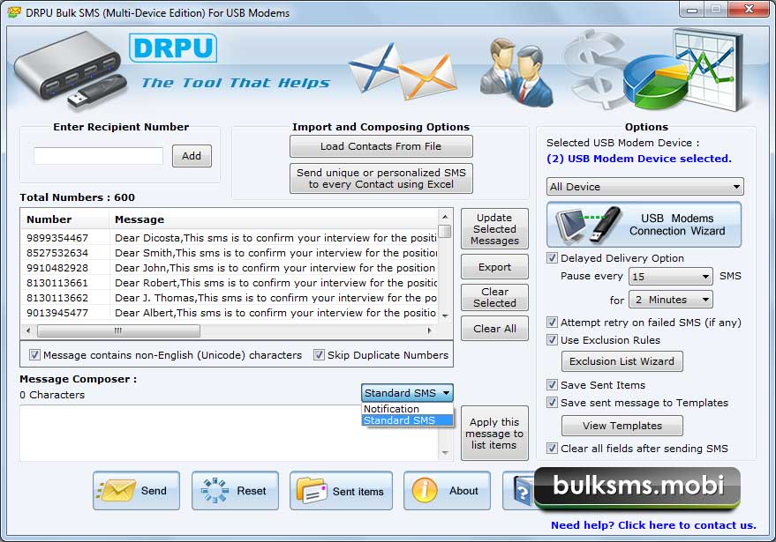
Task: Click the USB Modem Device selected status text
Action: point(639,159)
